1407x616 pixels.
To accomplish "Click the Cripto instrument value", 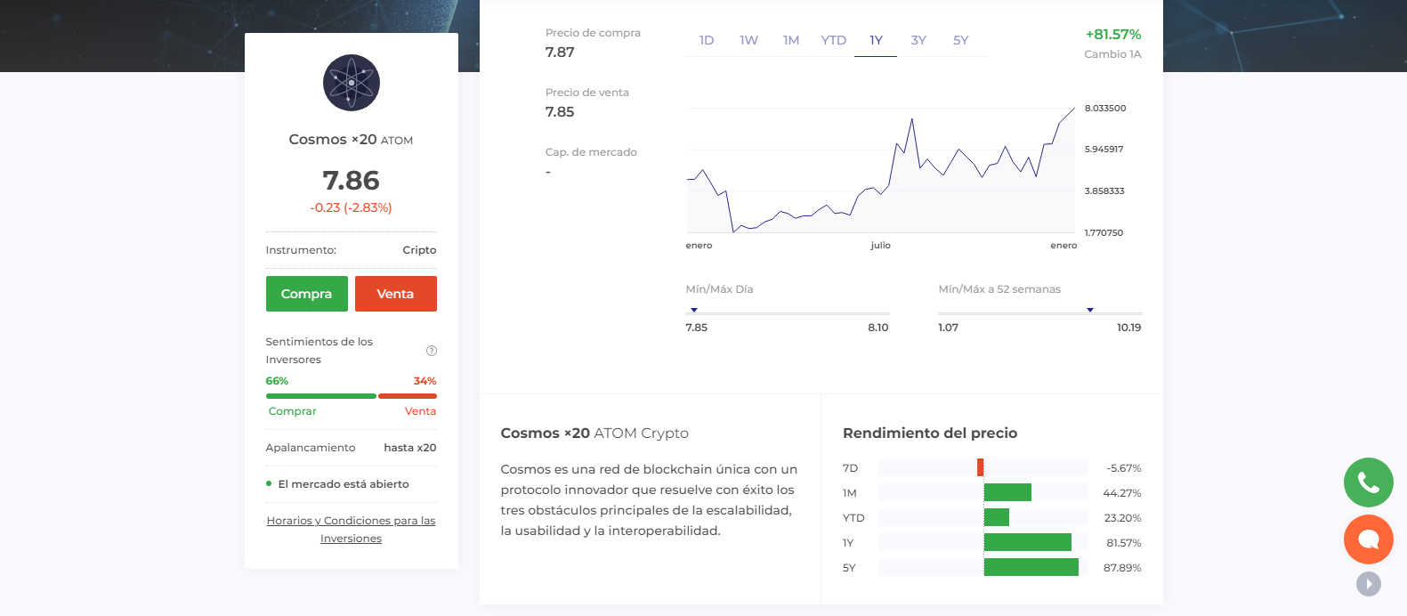I will click(419, 250).
